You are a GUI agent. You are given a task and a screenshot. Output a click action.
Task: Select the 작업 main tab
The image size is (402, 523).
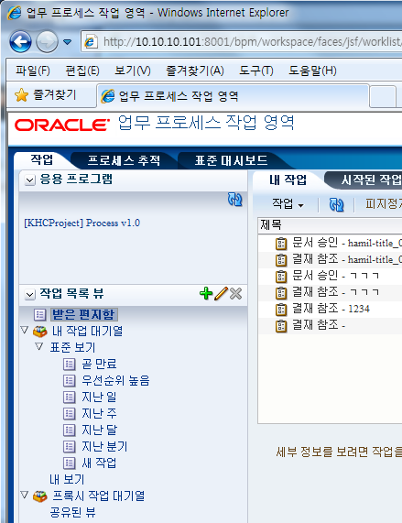click(42, 159)
